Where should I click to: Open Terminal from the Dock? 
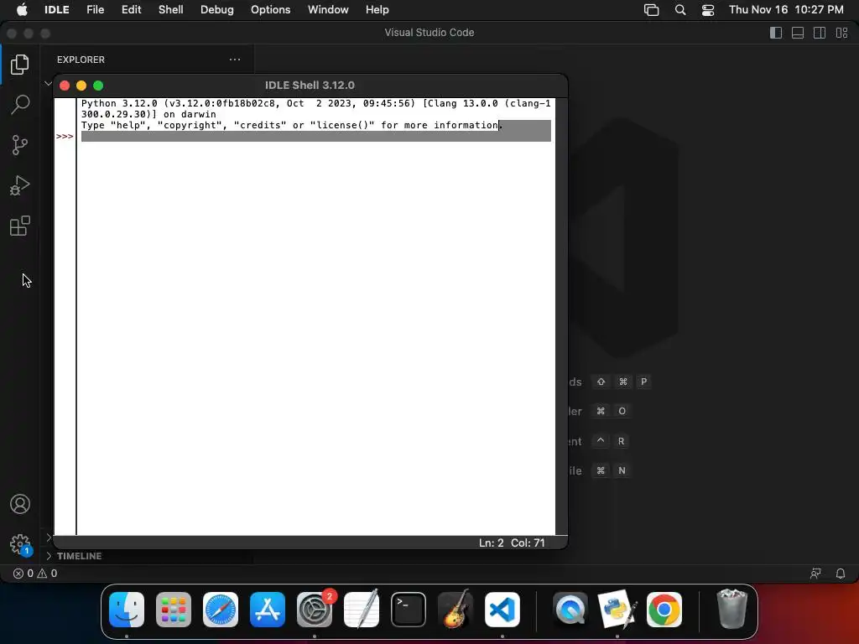tap(409, 610)
